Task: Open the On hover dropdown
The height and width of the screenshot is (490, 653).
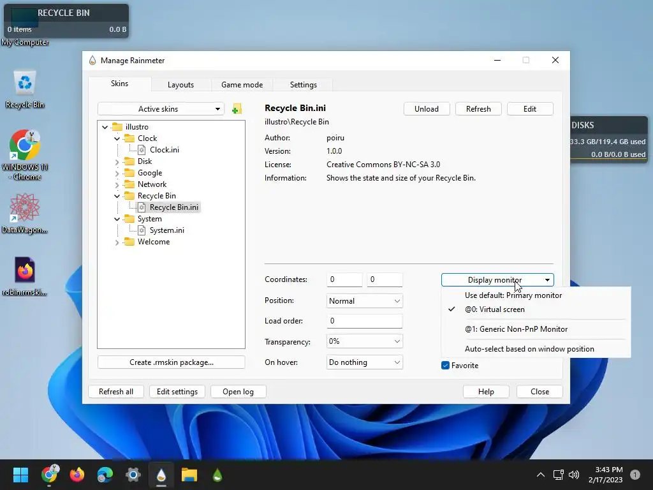Action: click(x=364, y=362)
